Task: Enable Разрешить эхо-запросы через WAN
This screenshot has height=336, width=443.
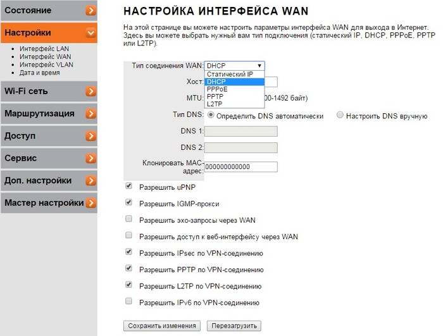Action: coord(129,219)
